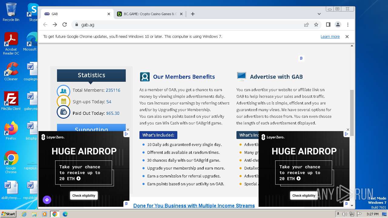Click the Paid Out Today value $65.30
Screen dimensions: 388x218
(113, 113)
